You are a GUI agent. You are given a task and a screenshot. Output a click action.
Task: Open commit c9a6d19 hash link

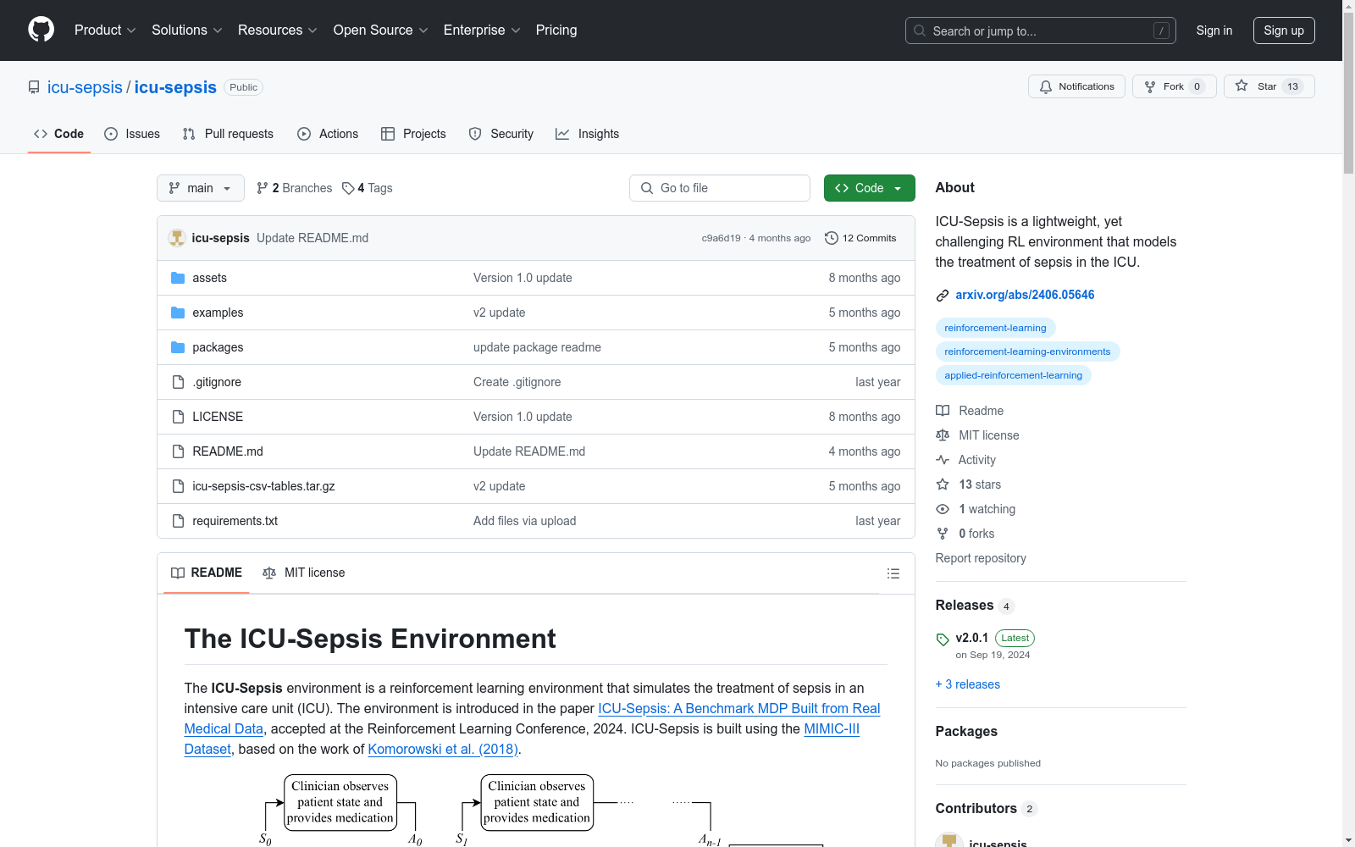click(x=721, y=238)
